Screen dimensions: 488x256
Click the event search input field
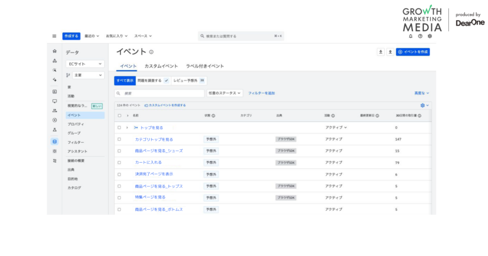(x=160, y=93)
